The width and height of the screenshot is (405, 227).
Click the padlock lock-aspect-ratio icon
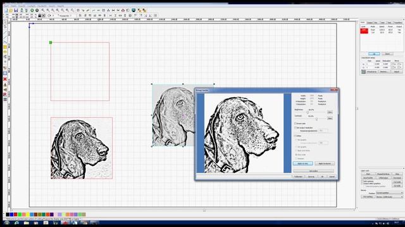click(x=39, y=15)
